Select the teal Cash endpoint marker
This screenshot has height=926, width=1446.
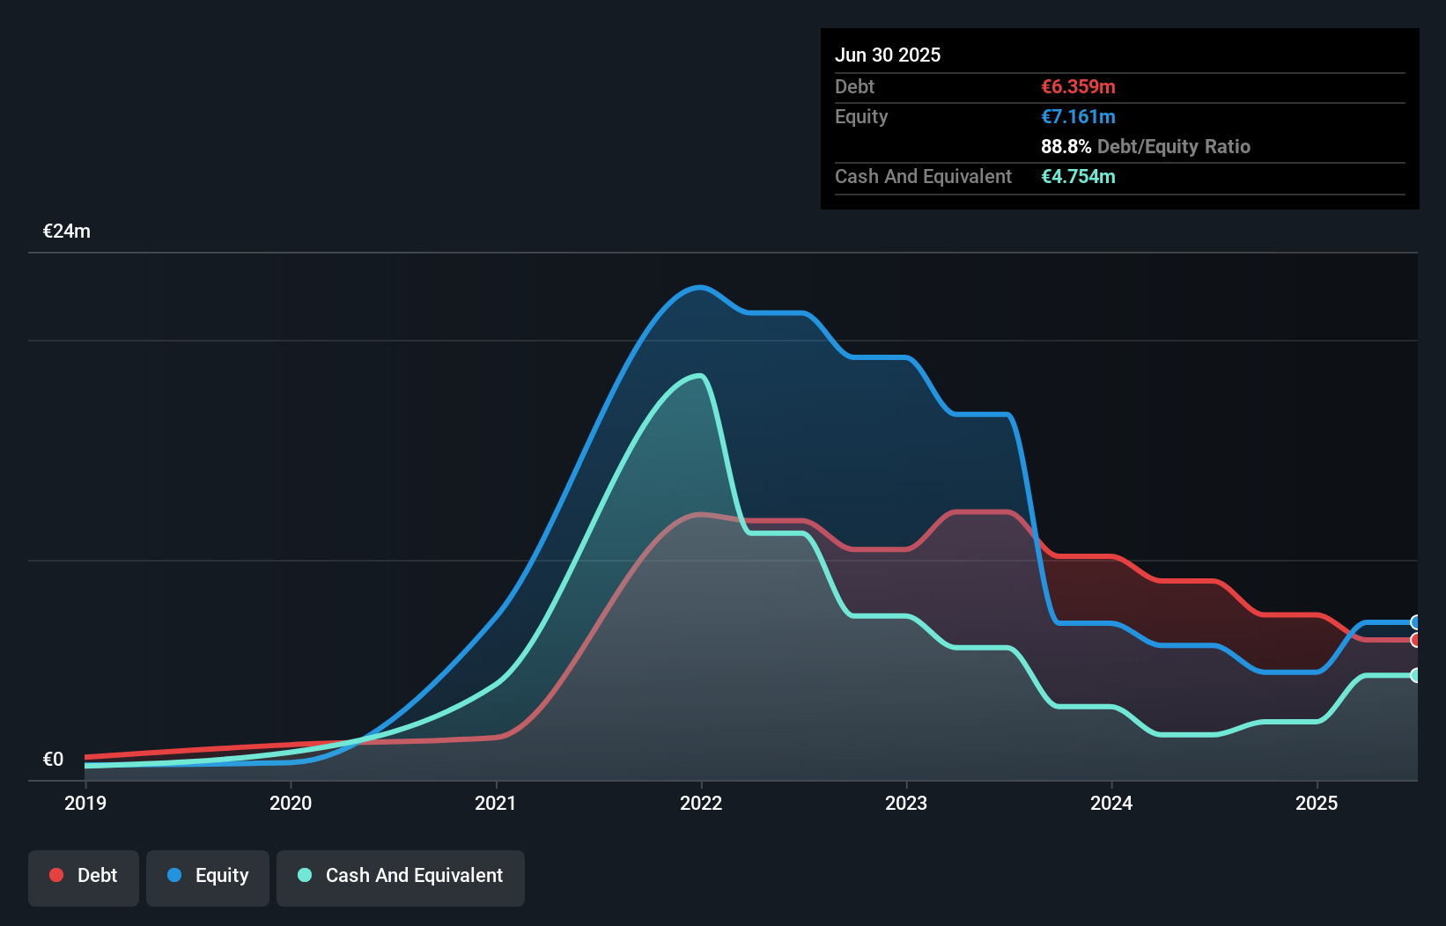1415,675
